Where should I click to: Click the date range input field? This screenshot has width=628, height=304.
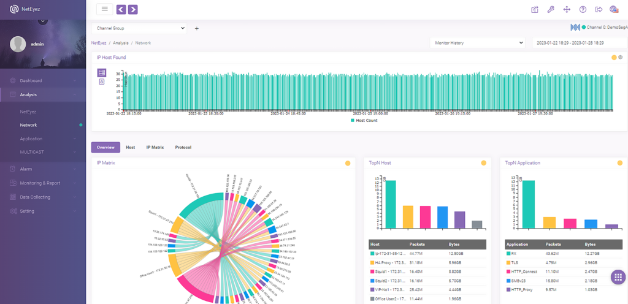coord(580,43)
